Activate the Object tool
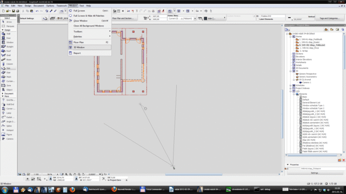Screen dimensions: 346x194 coord(9,90)
